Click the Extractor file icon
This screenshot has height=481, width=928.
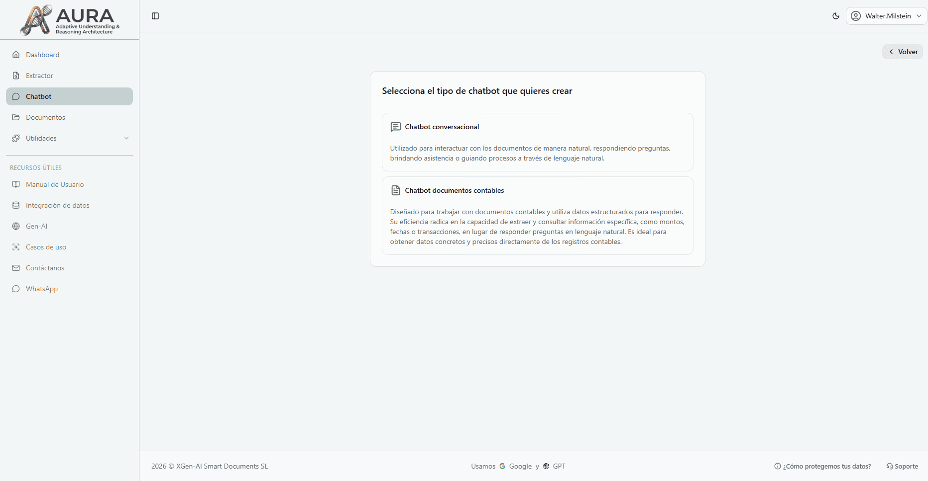(x=16, y=76)
